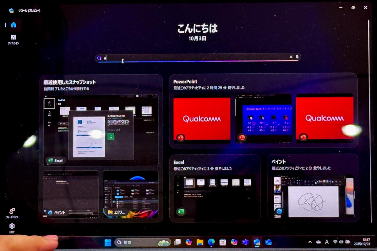Click 最近使用したスナップショット heading
The width and height of the screenshot is (377, 251).
[x=70, y=82]
